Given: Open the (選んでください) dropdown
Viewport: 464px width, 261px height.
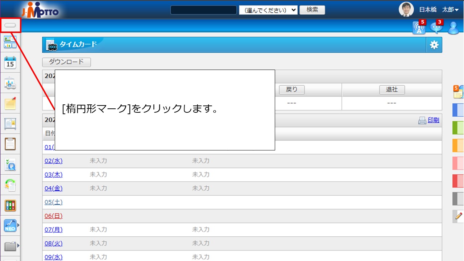Looking at the screenshot, I should pyautogui.click(x=268, y=10).
